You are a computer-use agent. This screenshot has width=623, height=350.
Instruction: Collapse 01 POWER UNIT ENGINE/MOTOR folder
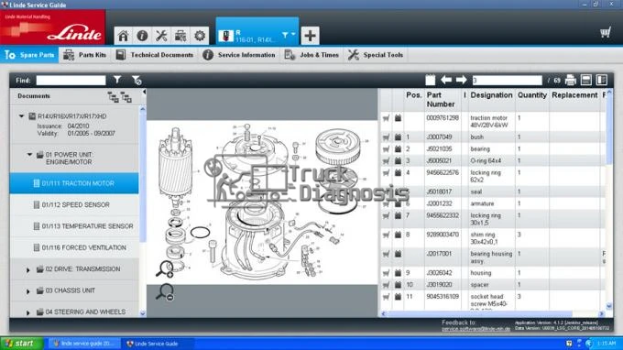(x=29, y=155)
